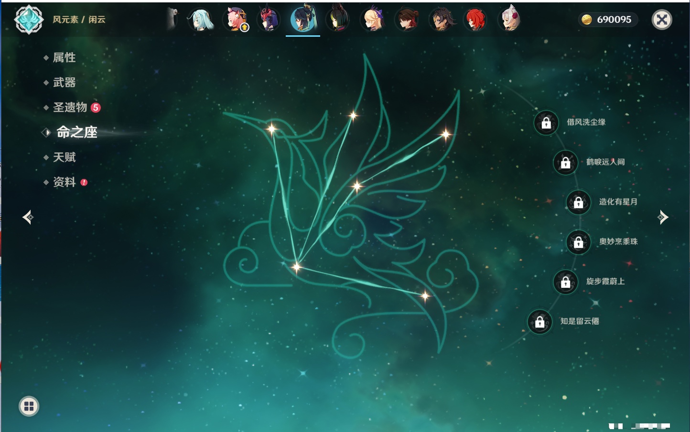Click the lock icon for 借风洗尘缘
690x432 pixels.
tap(546, 123)
